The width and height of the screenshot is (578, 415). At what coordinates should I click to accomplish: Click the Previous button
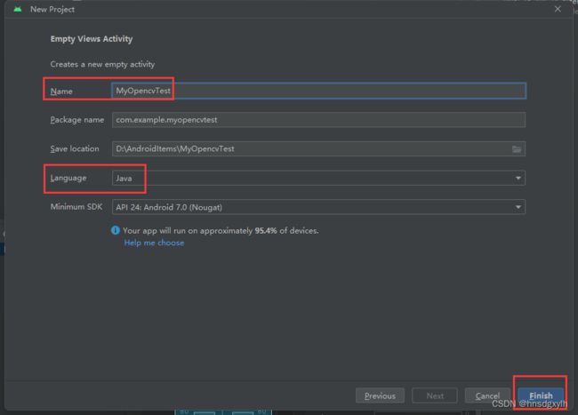coord(380,395)
